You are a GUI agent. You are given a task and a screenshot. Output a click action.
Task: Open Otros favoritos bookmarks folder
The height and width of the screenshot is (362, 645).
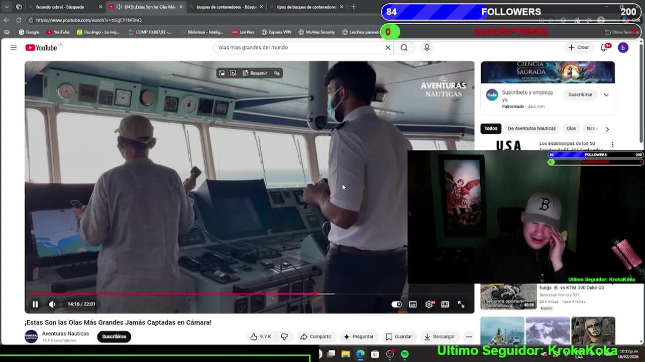pyautogui.click(x=621, y=32)
